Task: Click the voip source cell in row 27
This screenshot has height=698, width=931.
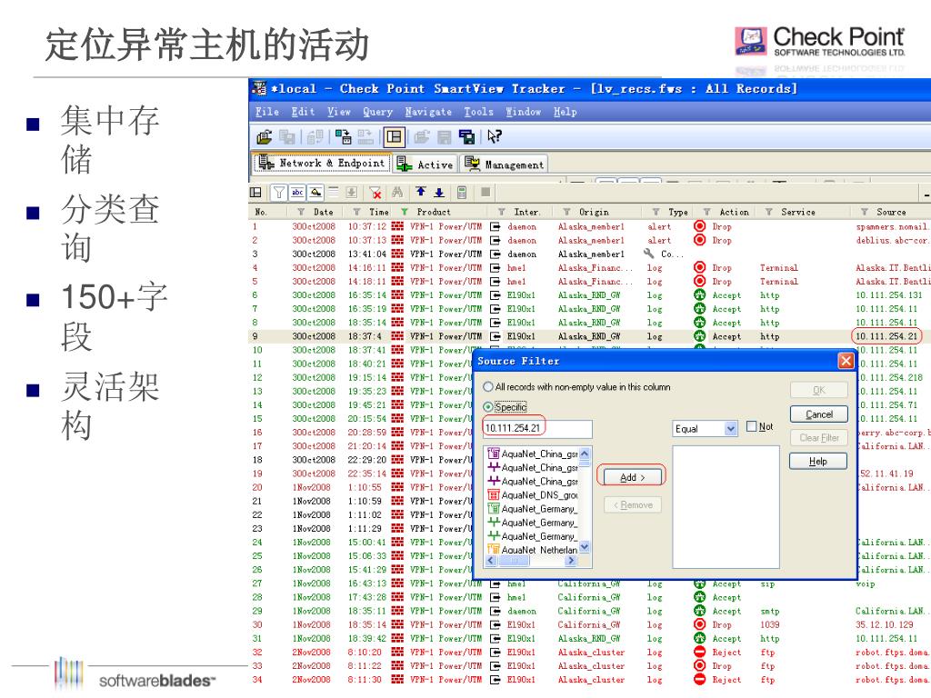Action: point(866,584)
